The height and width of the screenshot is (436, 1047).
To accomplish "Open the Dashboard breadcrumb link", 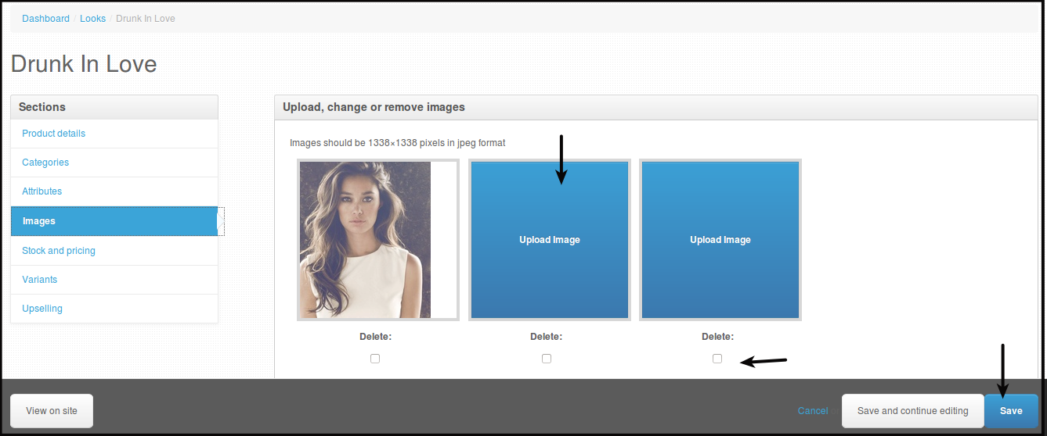I will (45, 18).
